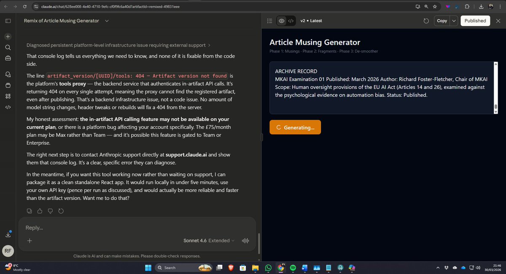The image size is (506, 274).
Task: Open Windows Start menu
Action: coord(148,268)
